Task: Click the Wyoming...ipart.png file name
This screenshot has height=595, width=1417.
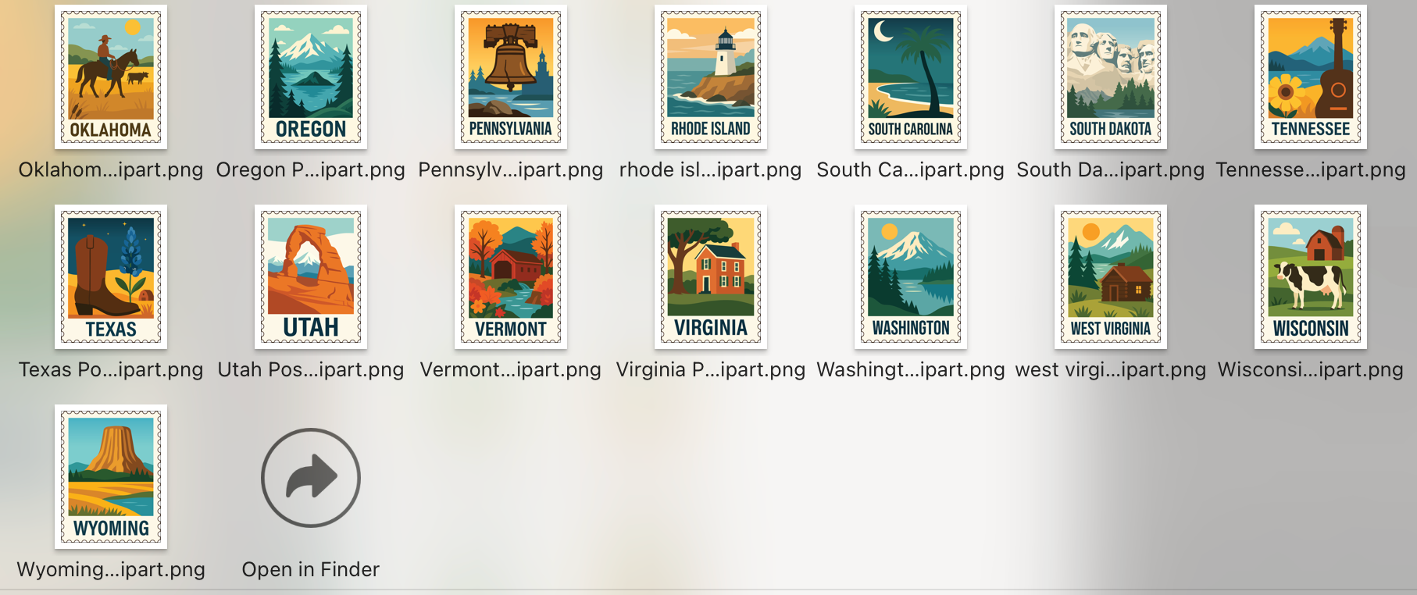Action: (111, 569)
